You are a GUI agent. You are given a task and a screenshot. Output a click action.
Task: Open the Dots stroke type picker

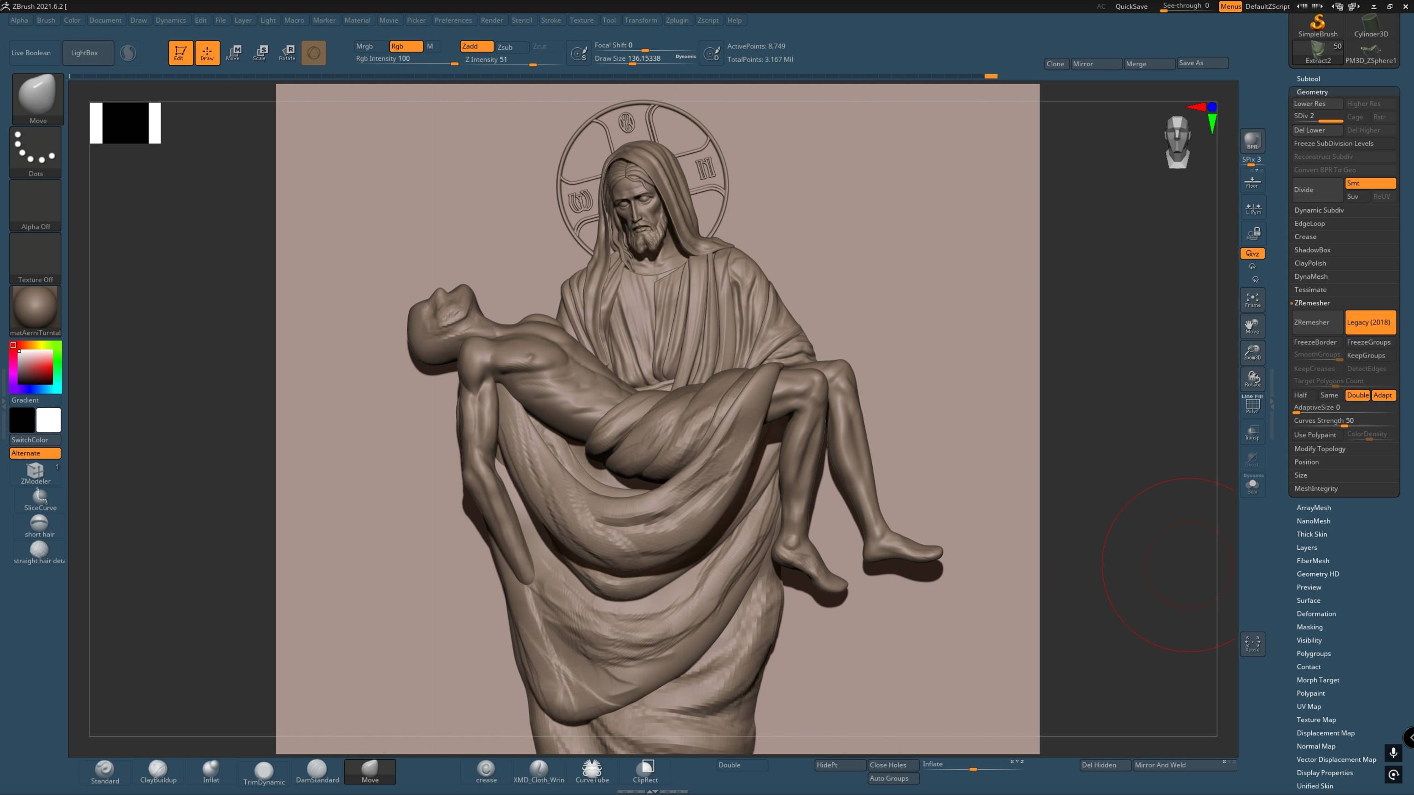[x=36, y=152]
